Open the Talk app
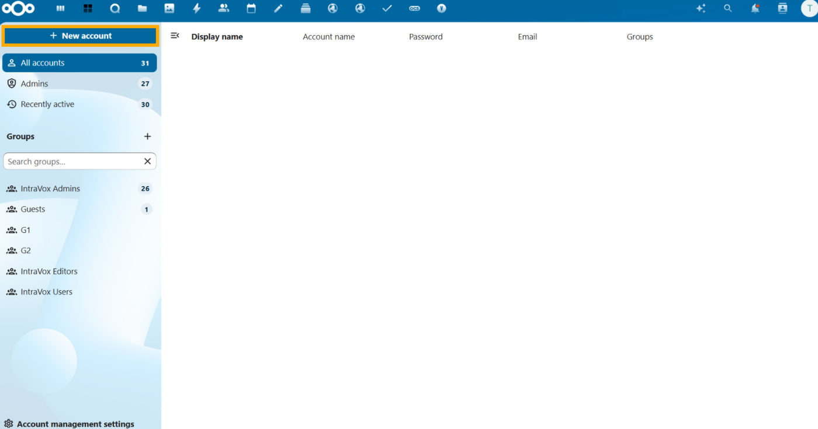Screen dimensions: 818x429 click(115, 9)
